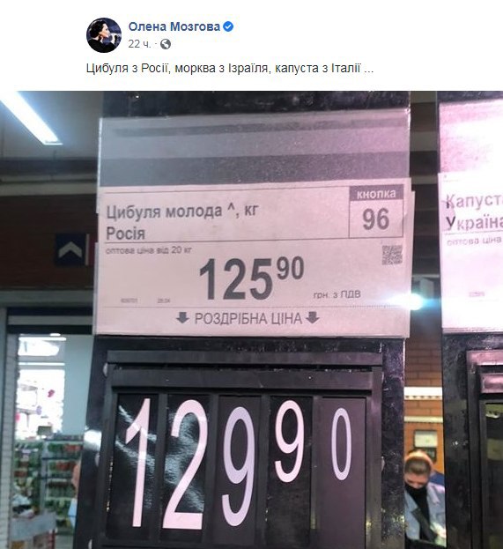Click the кнопка 96 box on the tag
Image resolution: width=503 pixels, height=549 pixels.
[x=376, y=212]
